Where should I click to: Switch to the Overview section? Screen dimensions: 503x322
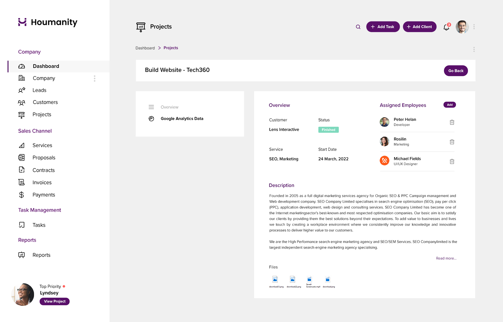click(x=169, y=107)
